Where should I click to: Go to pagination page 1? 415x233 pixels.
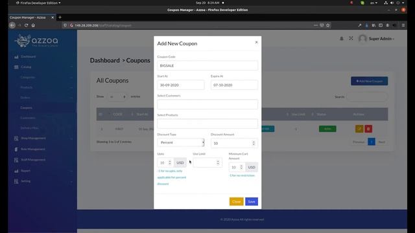(x=372, y=142)
